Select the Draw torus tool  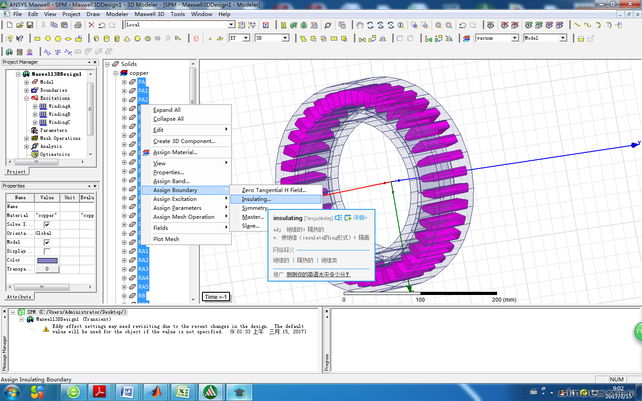(148, 38)
